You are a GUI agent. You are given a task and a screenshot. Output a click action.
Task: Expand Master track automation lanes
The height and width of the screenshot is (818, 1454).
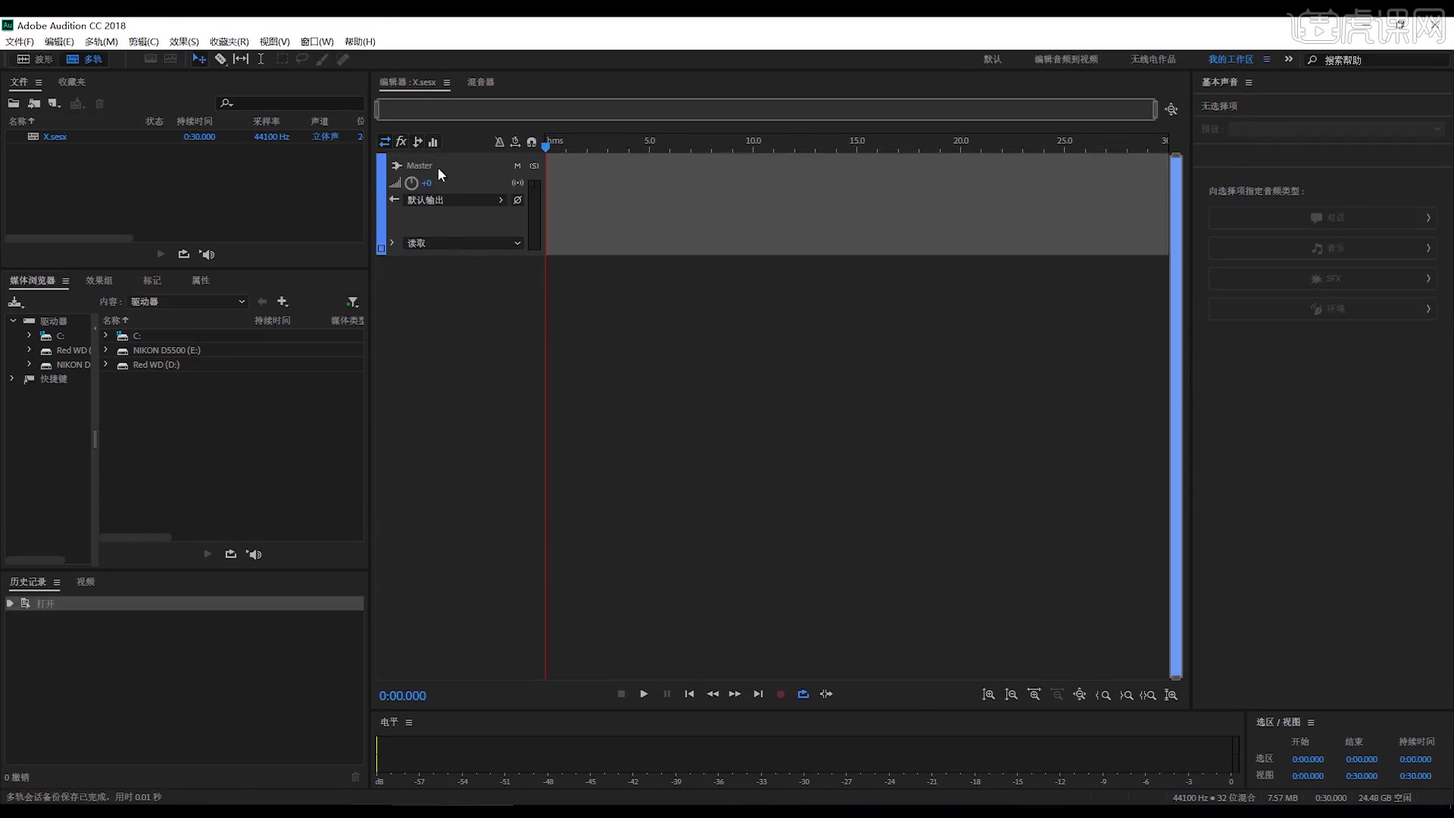tap(392, 243)
